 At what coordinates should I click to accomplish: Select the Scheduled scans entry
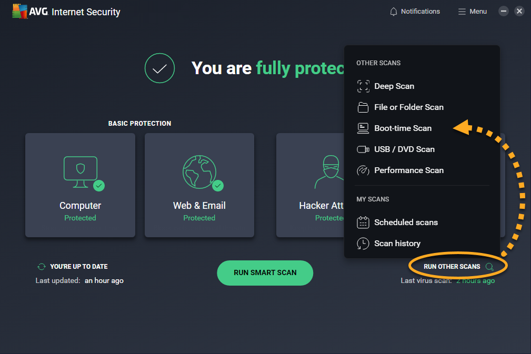pyautogui.click(x=406, y=222)
